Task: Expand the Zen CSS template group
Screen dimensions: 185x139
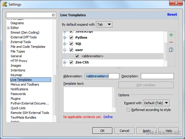Action: 65,62
